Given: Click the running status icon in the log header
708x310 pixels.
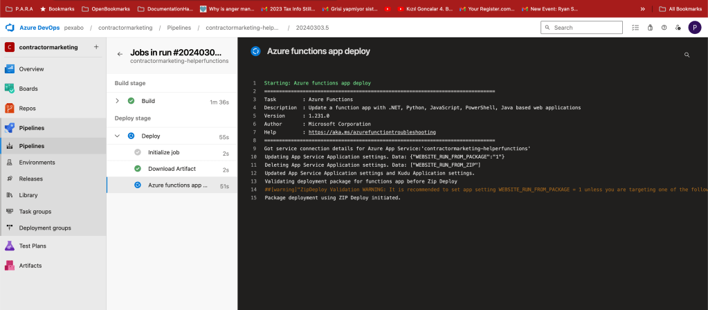Looking at the screenshot, I should [x=255, y=51].
